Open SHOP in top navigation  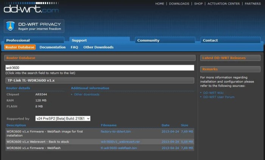[x=198, y=4]
